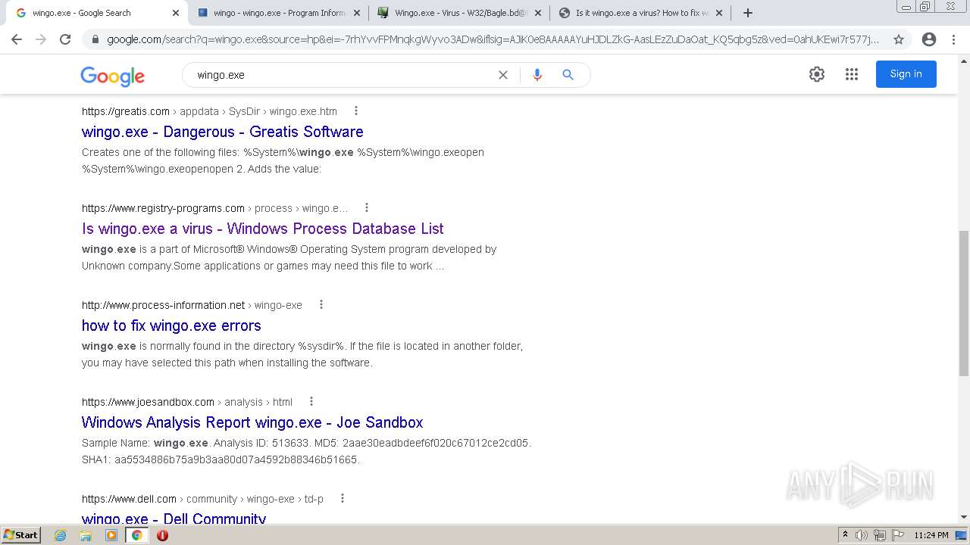Open options for registry-programs.com result
Image resolution: width=970 pixels, height=545 pixels.
pyautogui.click(x=367, y=208)
